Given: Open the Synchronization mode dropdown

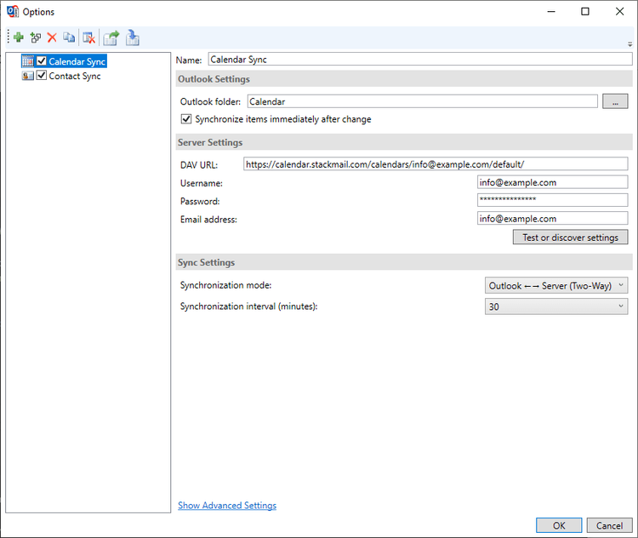Looking at the screenshot, I should [x=556, y=285].
